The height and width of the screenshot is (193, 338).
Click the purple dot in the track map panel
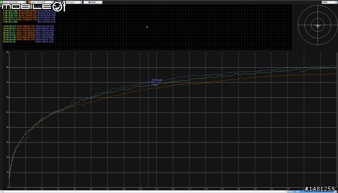click(147, 27)
